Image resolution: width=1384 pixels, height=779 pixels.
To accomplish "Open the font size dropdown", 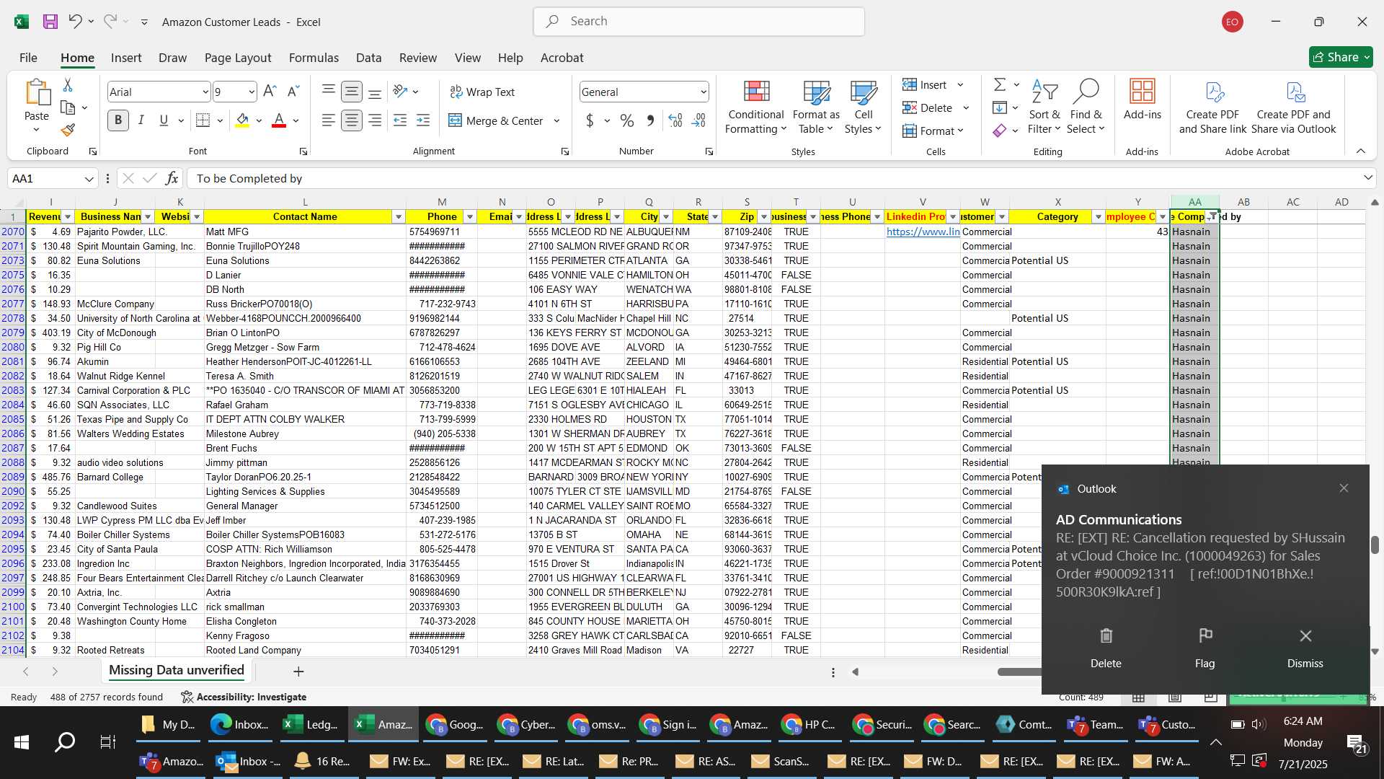I will (x=252, y=92).
